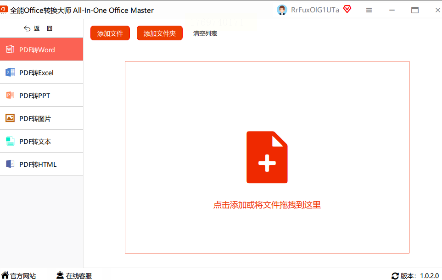This screenshot has height=280, width=442.
Task: Click the PDF转图片 picture icon
Action: pos(10,118)
